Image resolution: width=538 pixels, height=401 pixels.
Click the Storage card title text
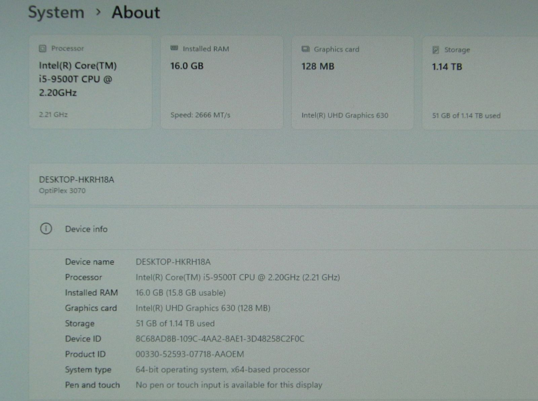point(457,50)
